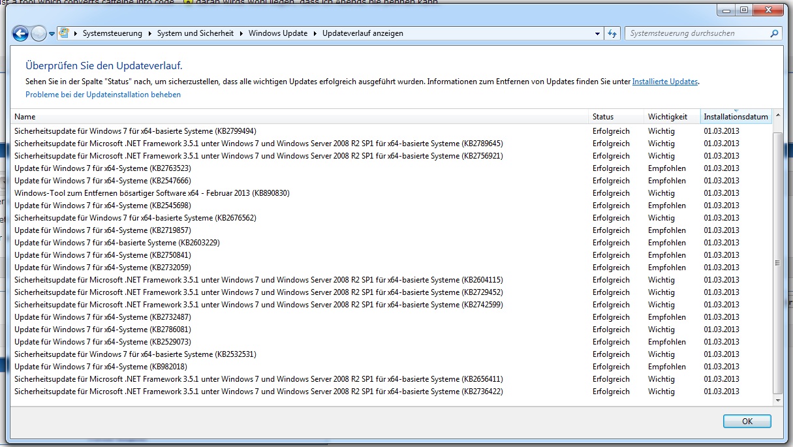Screen dimensions: 793x447
Task: Sort by the 'Status' column header
Action: click(x=616, y=117)
